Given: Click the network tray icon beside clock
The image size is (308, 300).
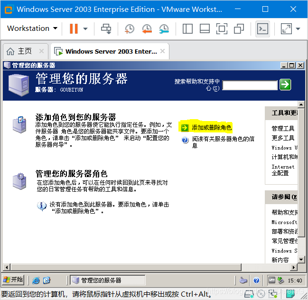Looking at the screenshot, I should click(280, 280).
